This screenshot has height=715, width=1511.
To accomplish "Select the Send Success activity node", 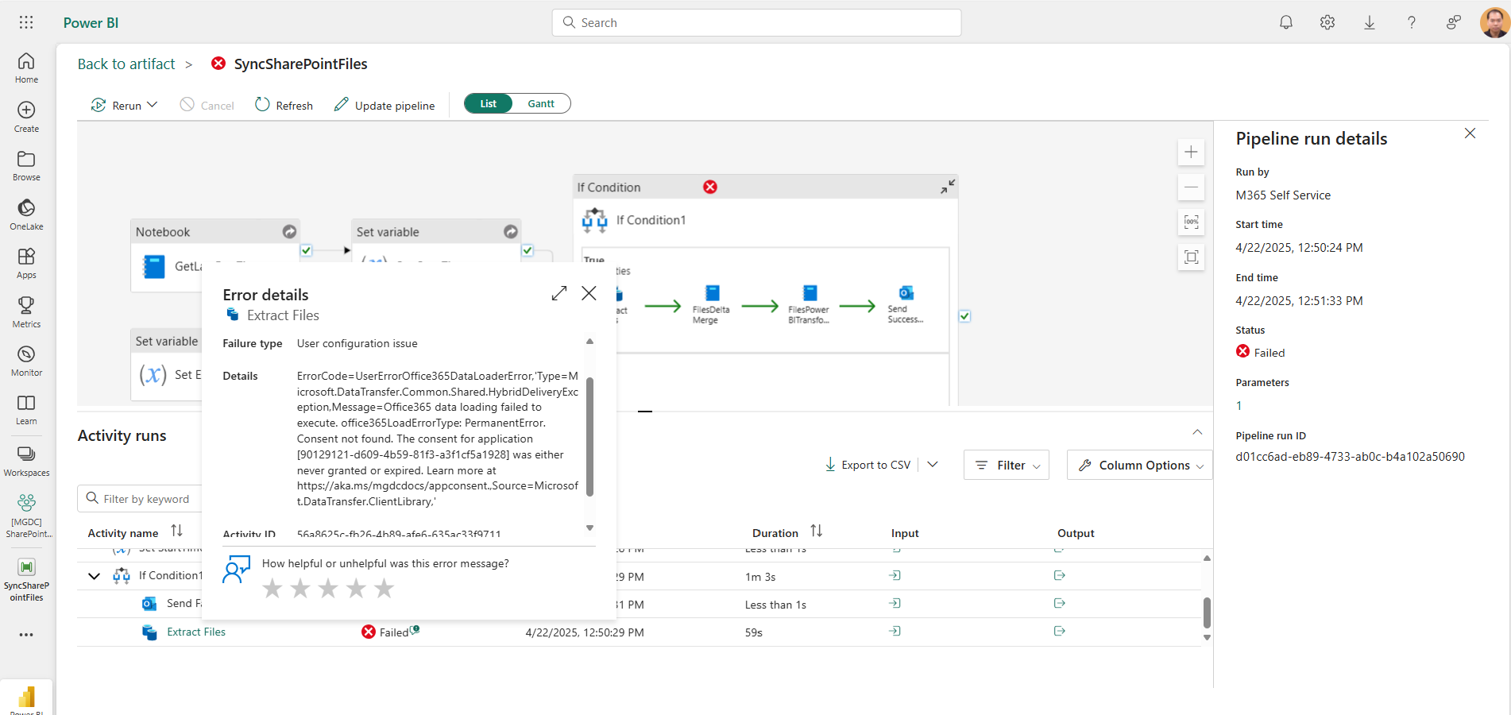I will click(905, 305).
